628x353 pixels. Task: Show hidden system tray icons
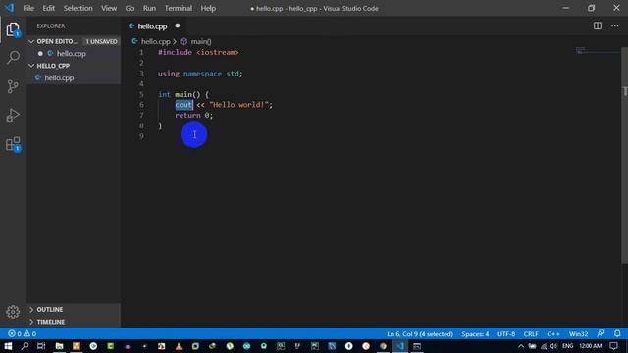click(521, 346)
